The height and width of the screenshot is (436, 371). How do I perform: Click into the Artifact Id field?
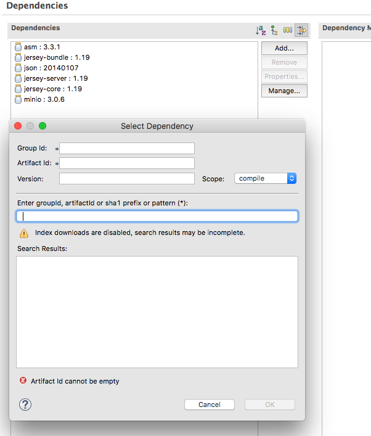click(x=127, y=163)
